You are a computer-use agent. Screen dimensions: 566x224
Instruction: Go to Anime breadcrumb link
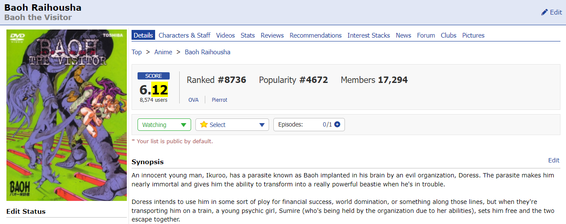[x=163, y=52]
